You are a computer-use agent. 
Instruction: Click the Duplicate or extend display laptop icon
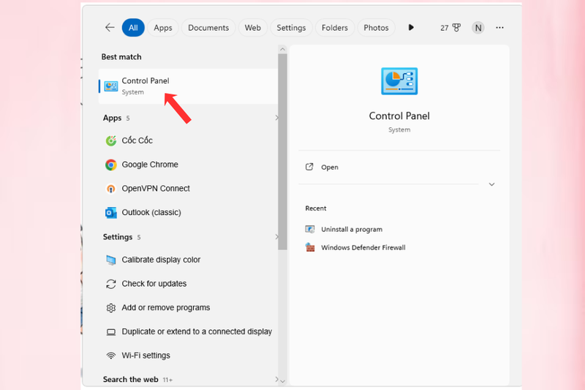coord(111,331)
